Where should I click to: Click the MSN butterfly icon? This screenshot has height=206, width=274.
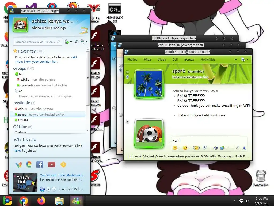coord(18,165)
